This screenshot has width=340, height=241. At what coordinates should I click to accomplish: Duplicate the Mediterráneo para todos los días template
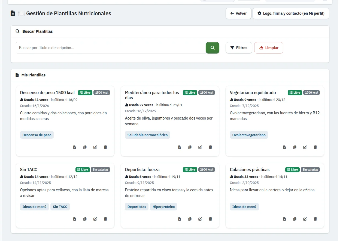click(x=190, y=147)
